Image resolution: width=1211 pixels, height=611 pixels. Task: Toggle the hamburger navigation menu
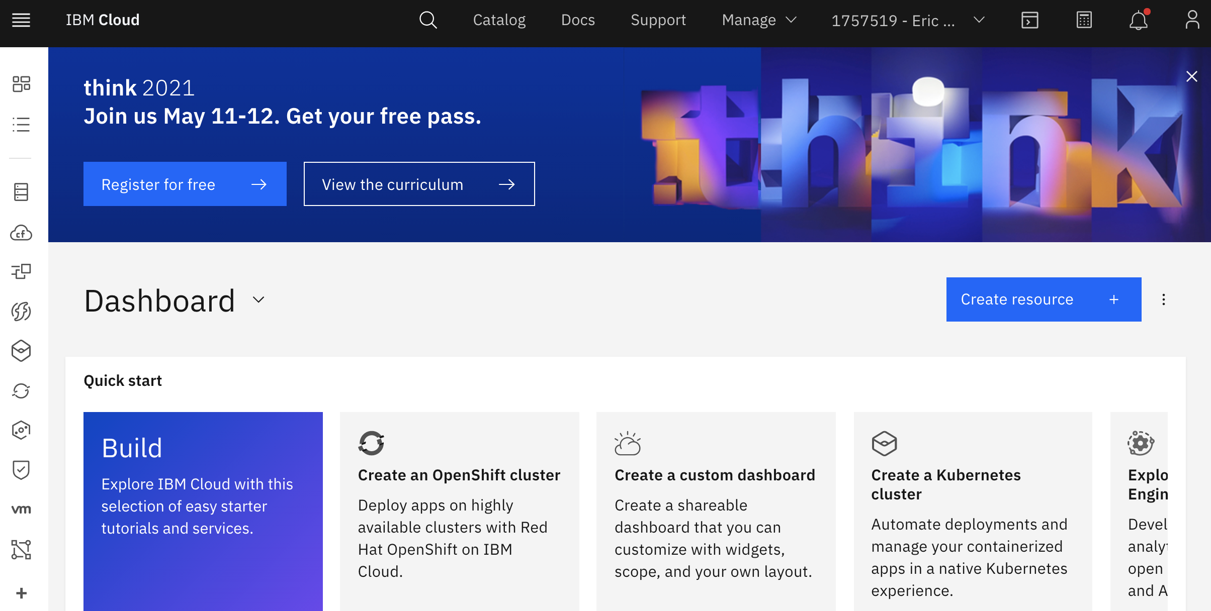21,20
